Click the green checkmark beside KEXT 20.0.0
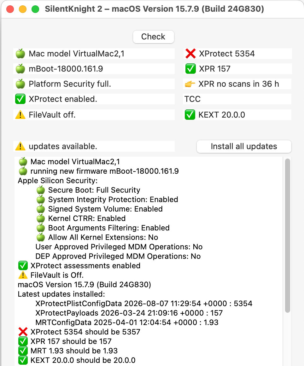This screenshot has width=304, height=366. click(190, 115)
